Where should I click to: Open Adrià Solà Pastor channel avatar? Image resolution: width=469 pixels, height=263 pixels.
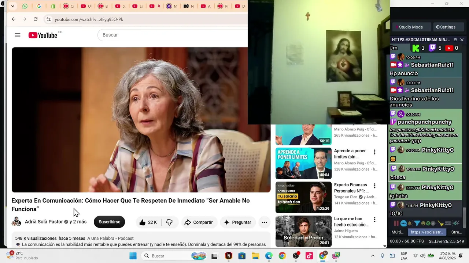[x=16, y=222]
